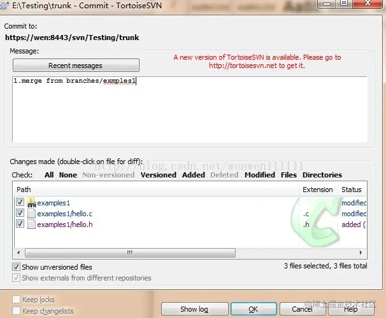Click the hello.c file icon

point(31,213)
